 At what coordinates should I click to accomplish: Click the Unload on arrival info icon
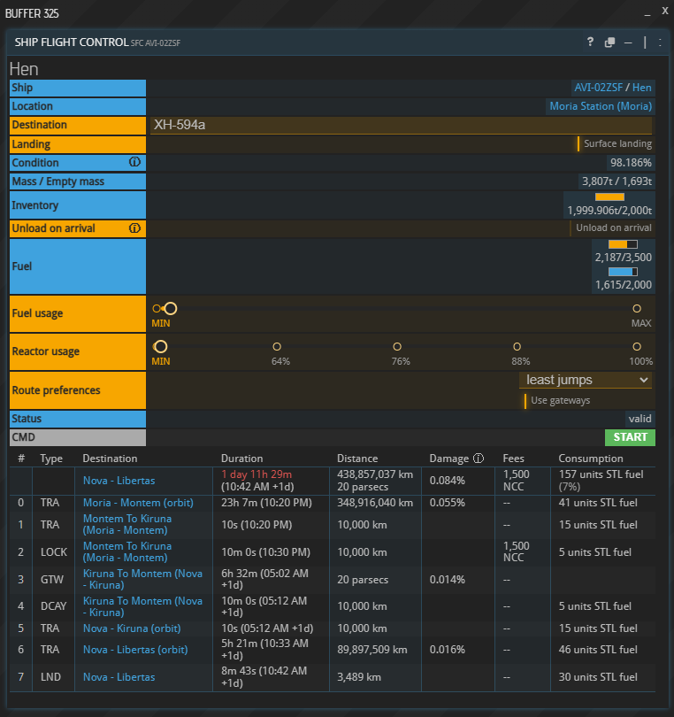(134, 228)
